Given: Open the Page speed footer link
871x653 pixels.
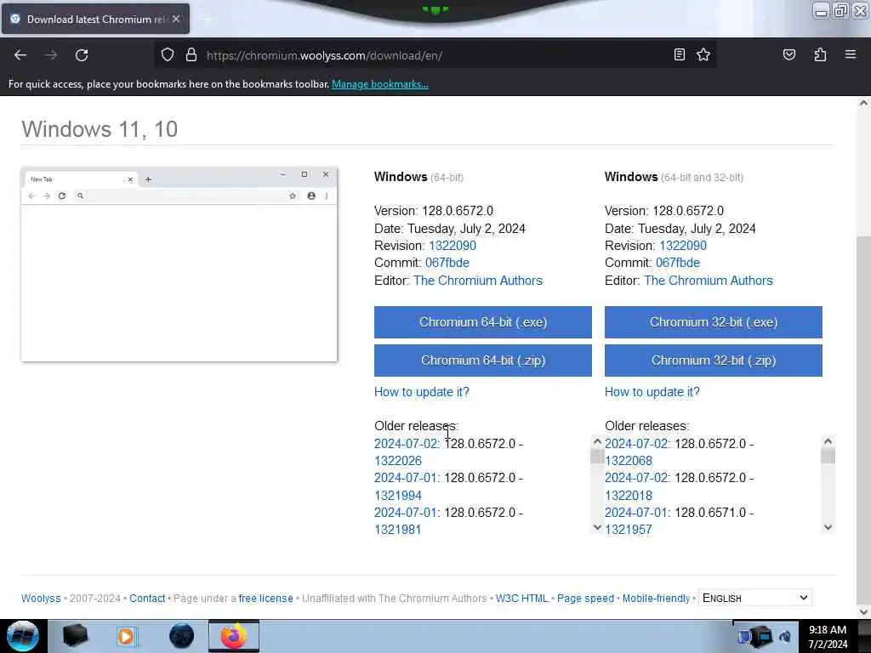Looking at the screenshot, I should coord(585,599).
